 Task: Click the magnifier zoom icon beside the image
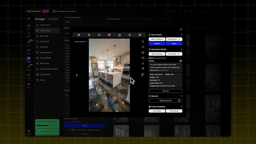coord(143,42)
